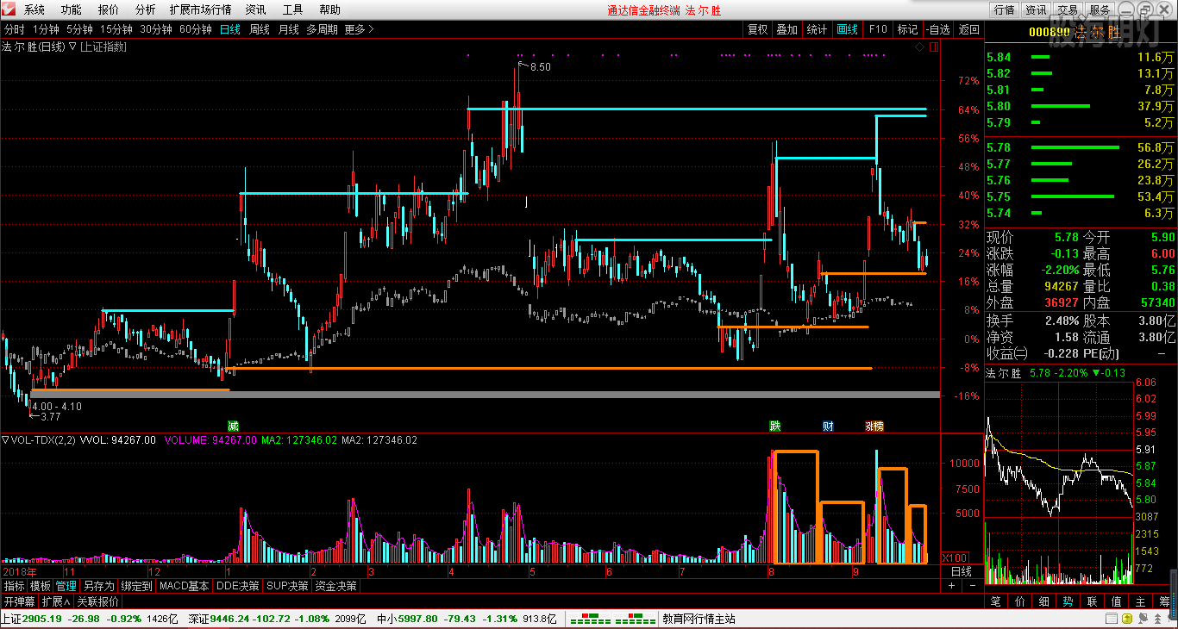Switch to 5分钟 period
The image size is (1178, 629).
[x=79, y=29]
